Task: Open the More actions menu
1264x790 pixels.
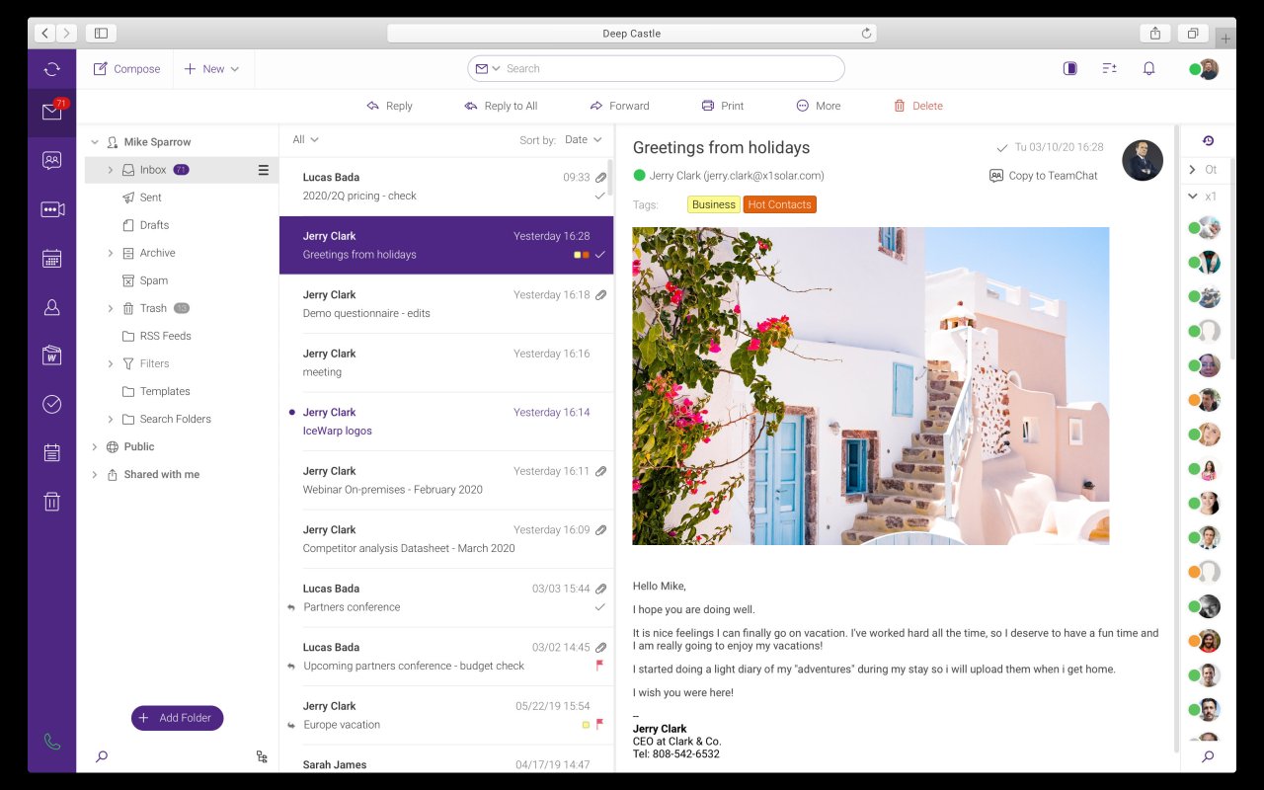Action: tap(819, 106)
